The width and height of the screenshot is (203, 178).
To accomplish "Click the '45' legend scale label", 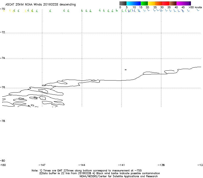I will (x=183, y=7).
